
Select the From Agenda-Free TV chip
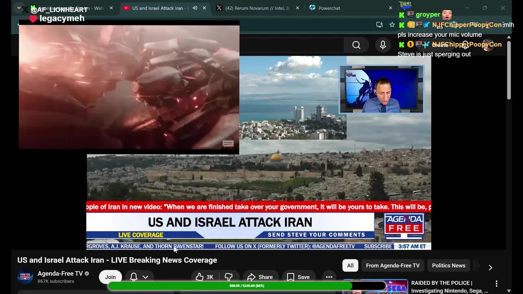[x=393, y=265]
